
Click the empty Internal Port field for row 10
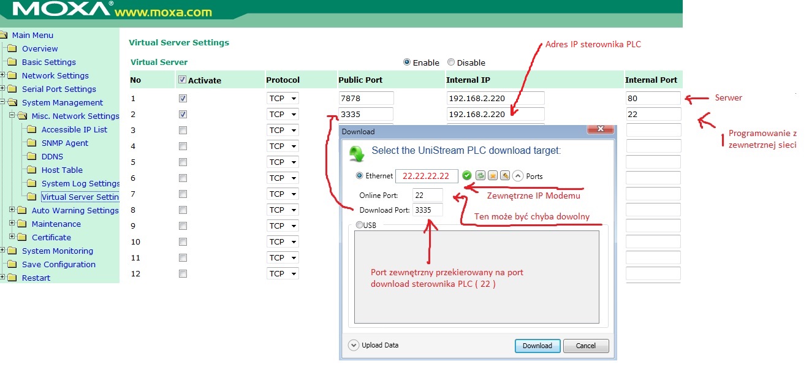(653, 241)
